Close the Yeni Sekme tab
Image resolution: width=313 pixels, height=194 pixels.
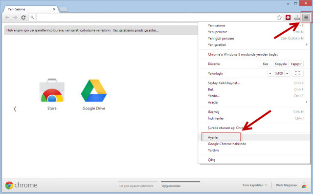coord(54,9)
